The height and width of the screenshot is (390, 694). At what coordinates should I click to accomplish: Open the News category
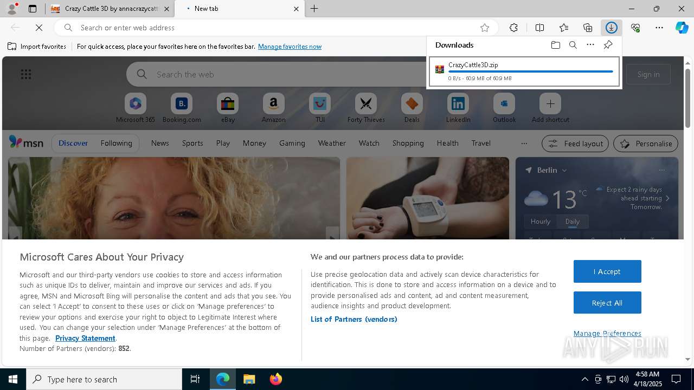coord(160,143)
